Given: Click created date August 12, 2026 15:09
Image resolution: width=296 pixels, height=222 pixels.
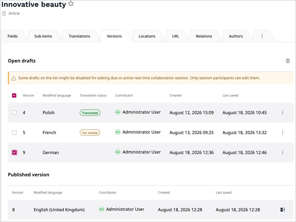Looking at the screenshot, I should 192,113.
